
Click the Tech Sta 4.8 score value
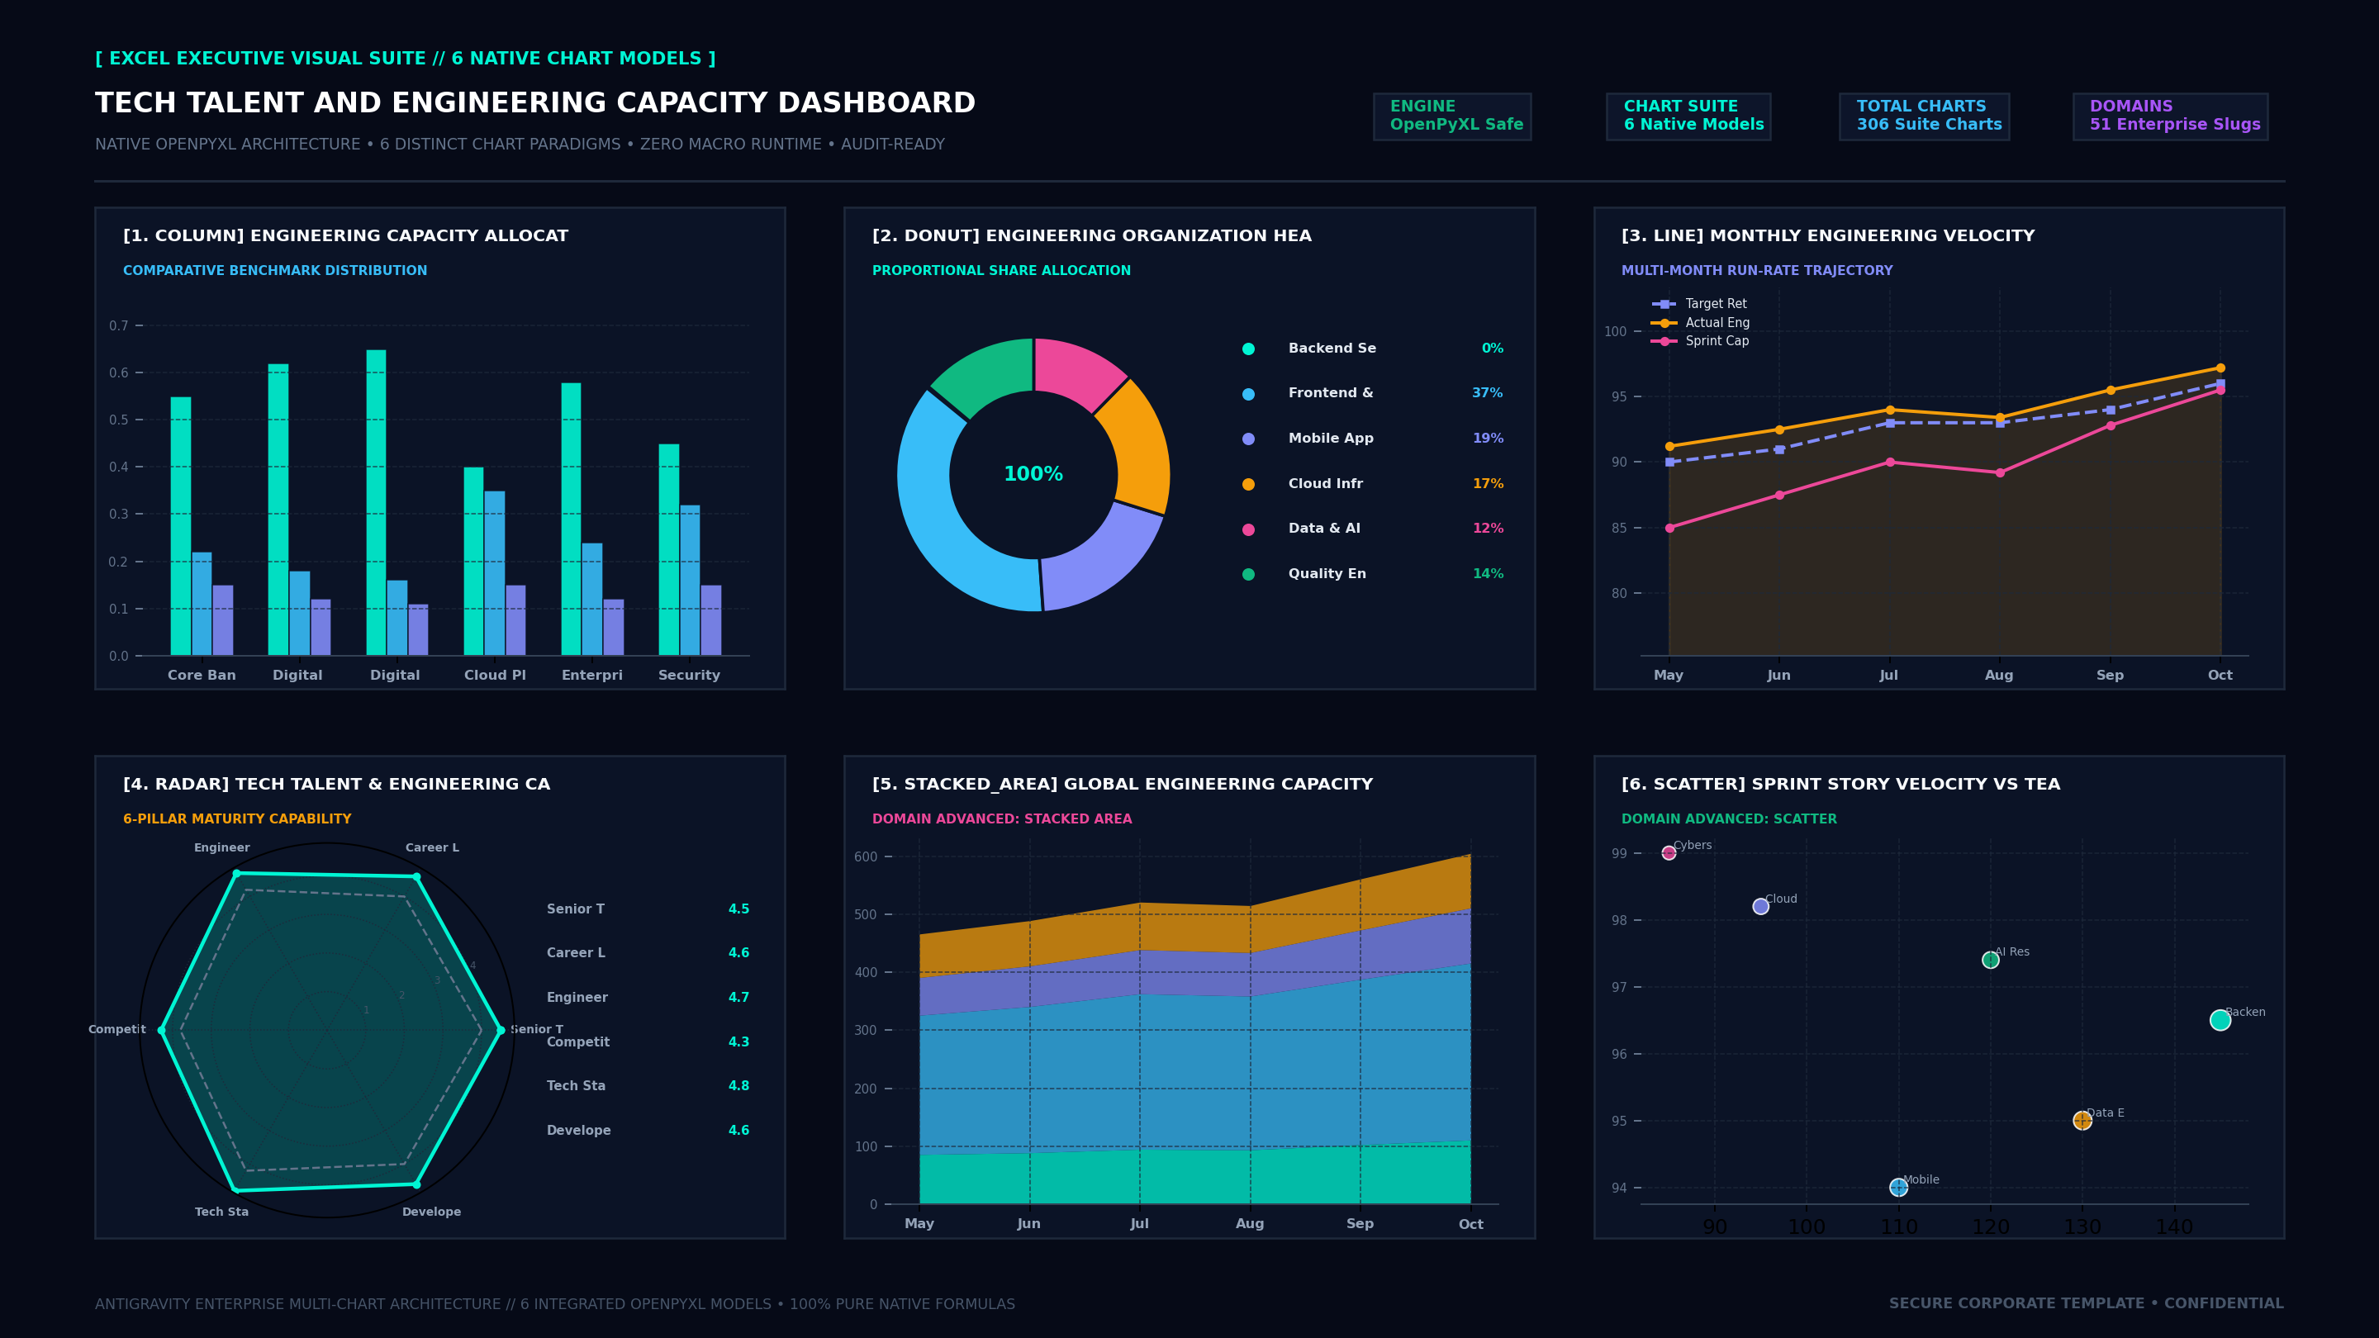tap(738, 1086)
